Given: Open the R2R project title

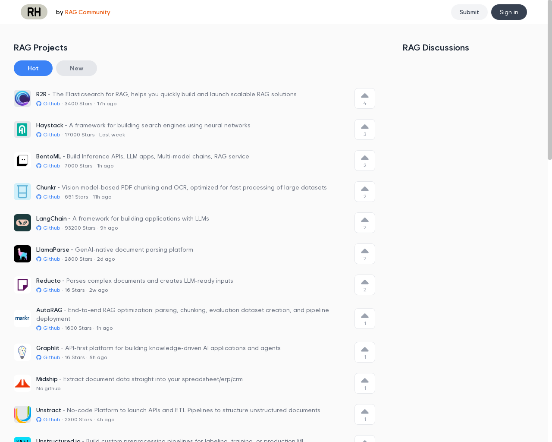Looking at the screenshot, I should [x=41, y=94].
